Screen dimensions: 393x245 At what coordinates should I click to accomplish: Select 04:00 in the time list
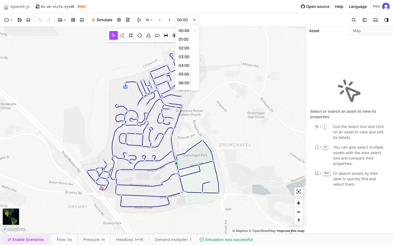(x=187, y=66)
